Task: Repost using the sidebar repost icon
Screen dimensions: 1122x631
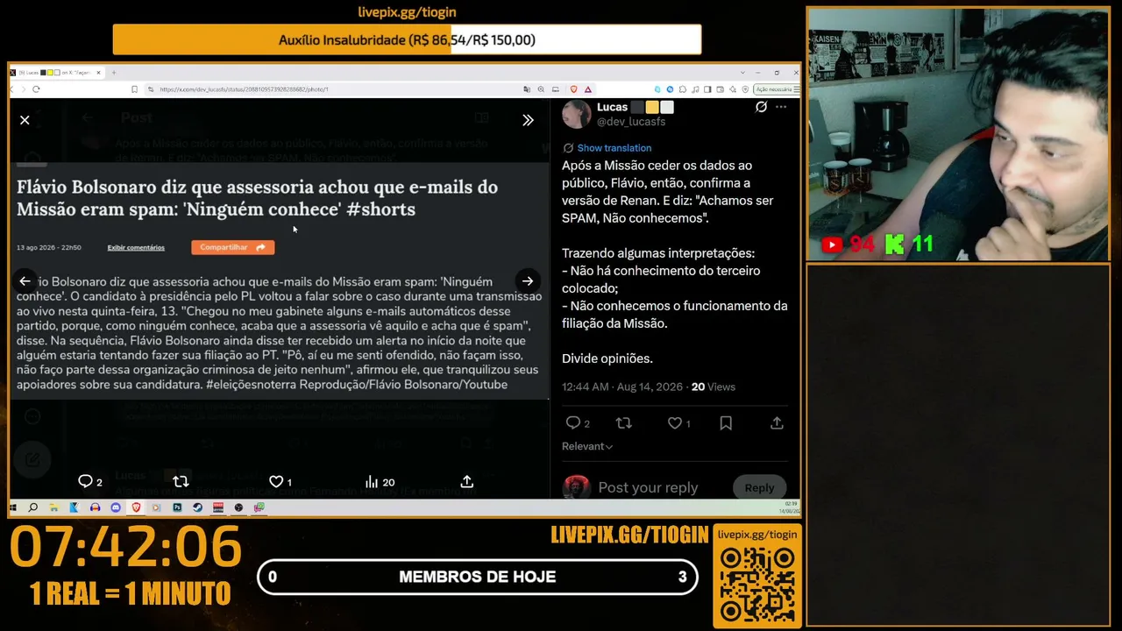Action: coord(624,423)
